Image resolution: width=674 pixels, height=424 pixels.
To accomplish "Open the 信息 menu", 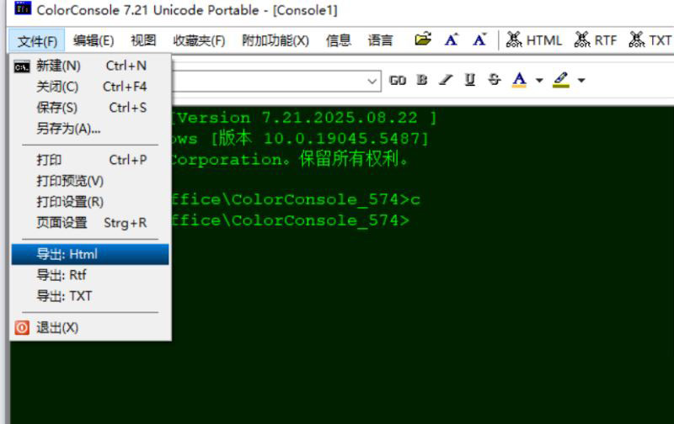I will 339,40.
